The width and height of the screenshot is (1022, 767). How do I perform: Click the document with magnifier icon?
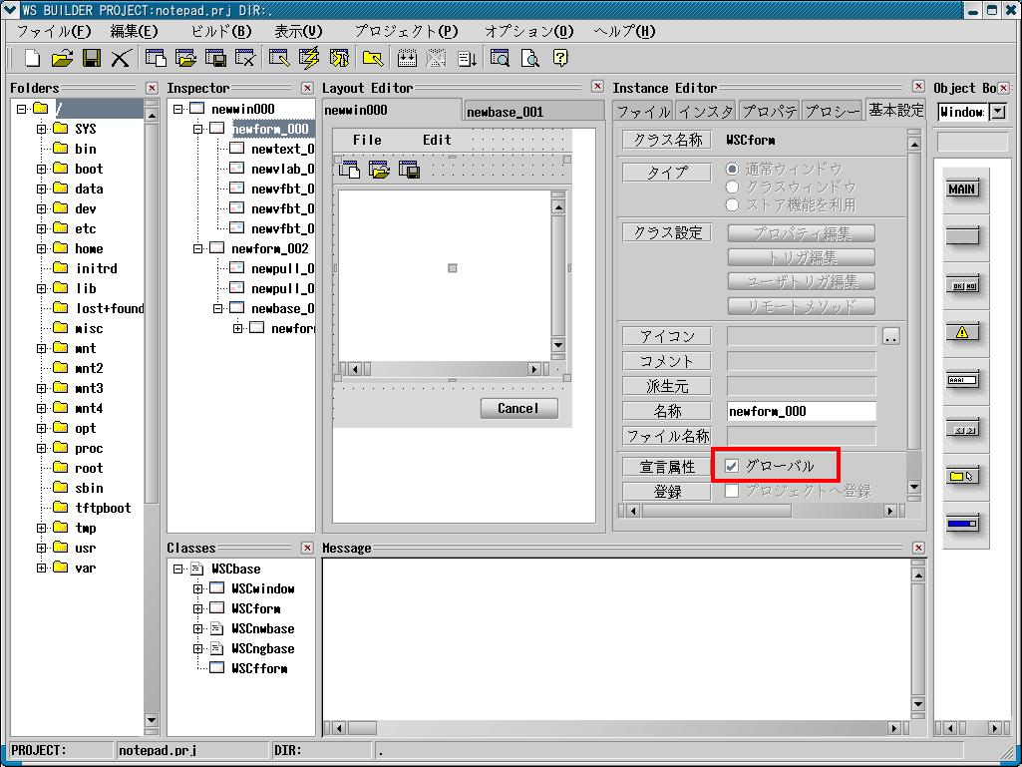[x=529, y=59]
